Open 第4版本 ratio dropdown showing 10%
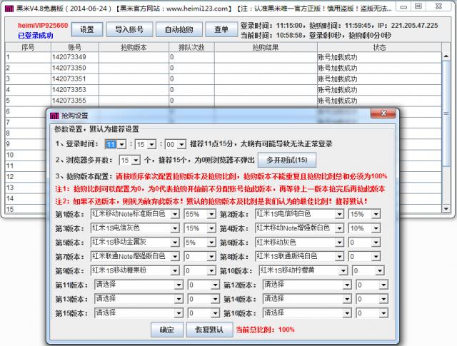 (364, 228)
